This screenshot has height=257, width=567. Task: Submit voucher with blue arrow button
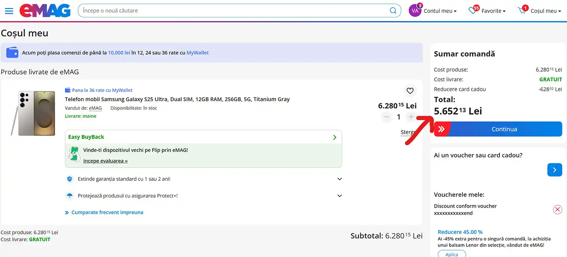point(554,170)
